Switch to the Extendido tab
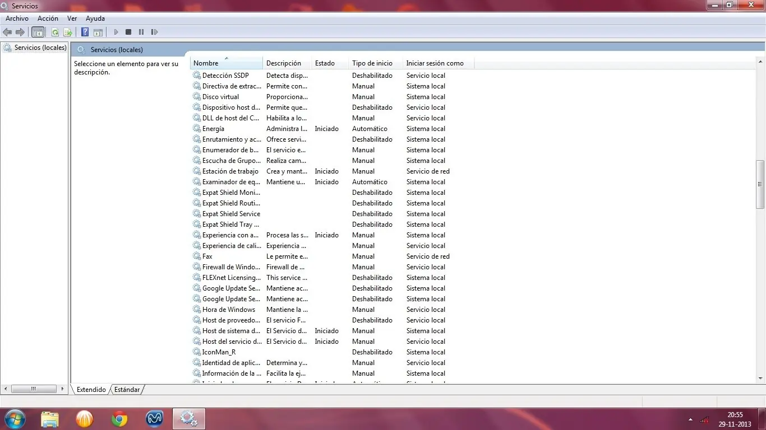 tap(91, 389)
